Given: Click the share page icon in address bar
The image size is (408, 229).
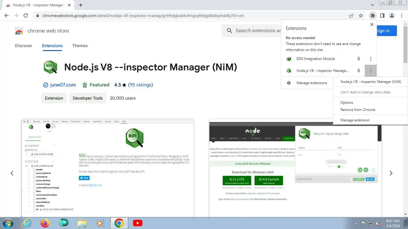Looking at the screenshot, I should (x=351, y=16).
